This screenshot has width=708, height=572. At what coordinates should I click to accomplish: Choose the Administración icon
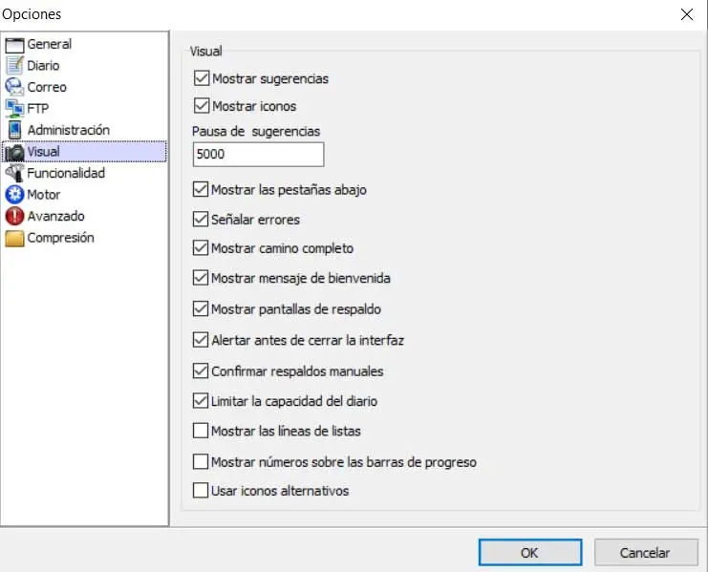[x=14, y=130]
